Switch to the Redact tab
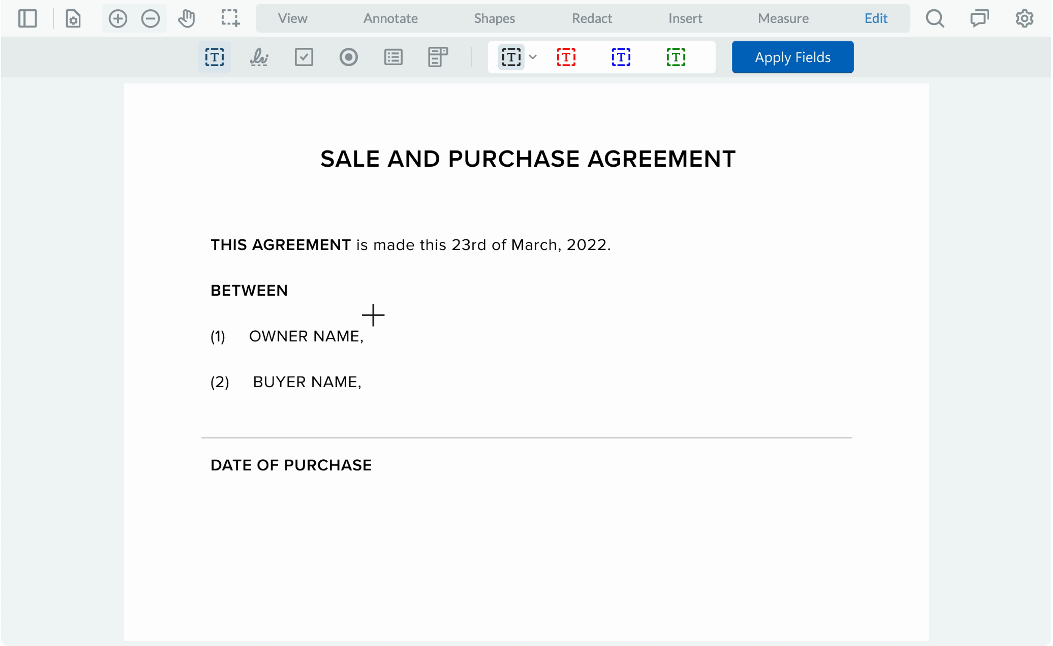The height and width of the screenshot is (646, 1053). (592, 18)
